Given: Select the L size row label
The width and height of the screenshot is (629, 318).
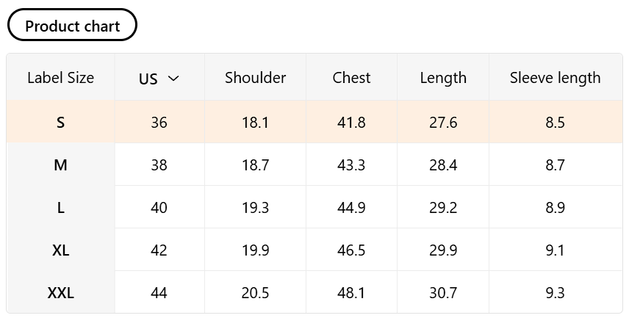Looking at the screenshot, I should tap(60, 208).
